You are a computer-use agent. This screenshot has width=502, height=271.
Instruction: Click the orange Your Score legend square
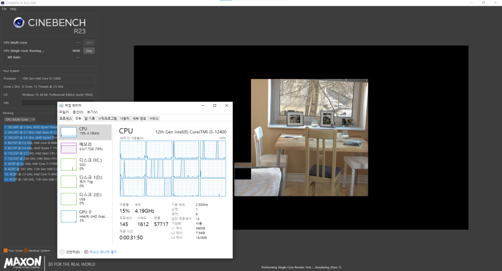coord(5,251)
